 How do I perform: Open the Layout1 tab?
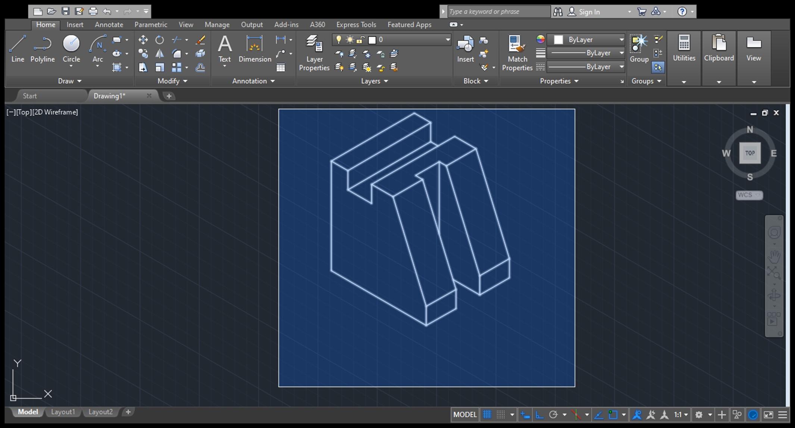[63, 412]
